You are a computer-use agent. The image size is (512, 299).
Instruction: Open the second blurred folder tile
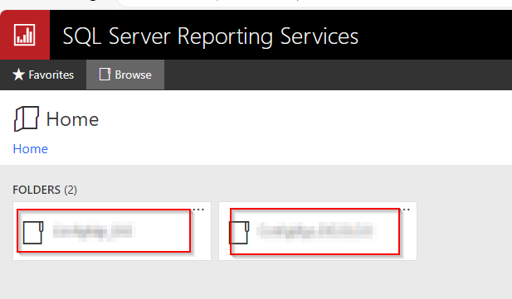[x=318, y=231]
